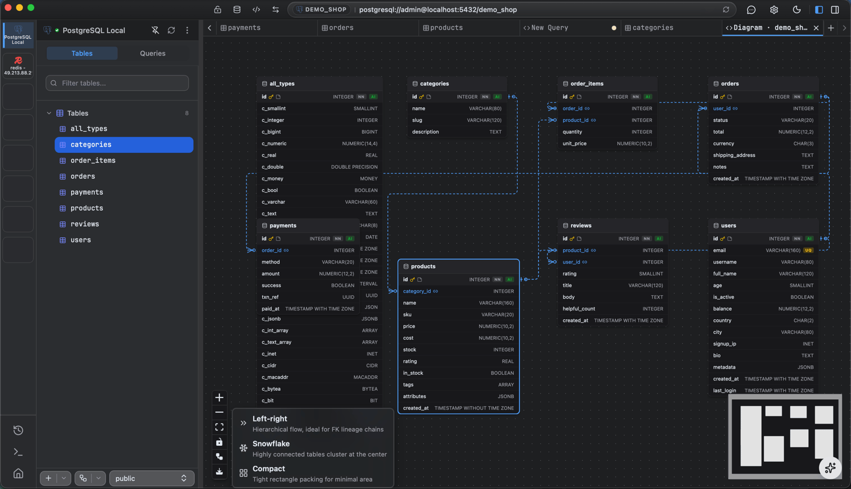Select order_items in the tables list
The image size is (851, 489).
click(x=124, y=161)
